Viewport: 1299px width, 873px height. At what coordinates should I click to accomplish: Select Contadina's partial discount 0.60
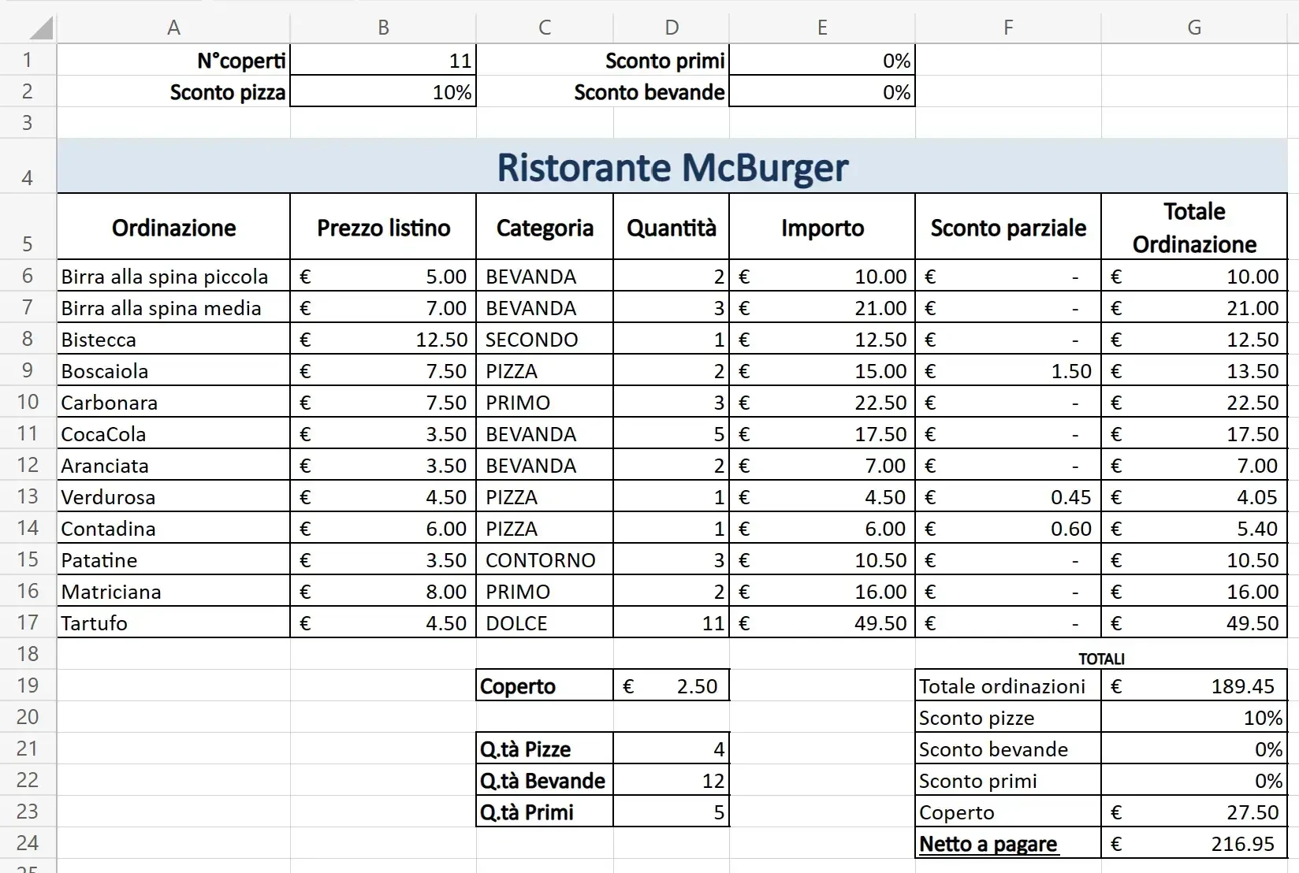(1008, 528)
